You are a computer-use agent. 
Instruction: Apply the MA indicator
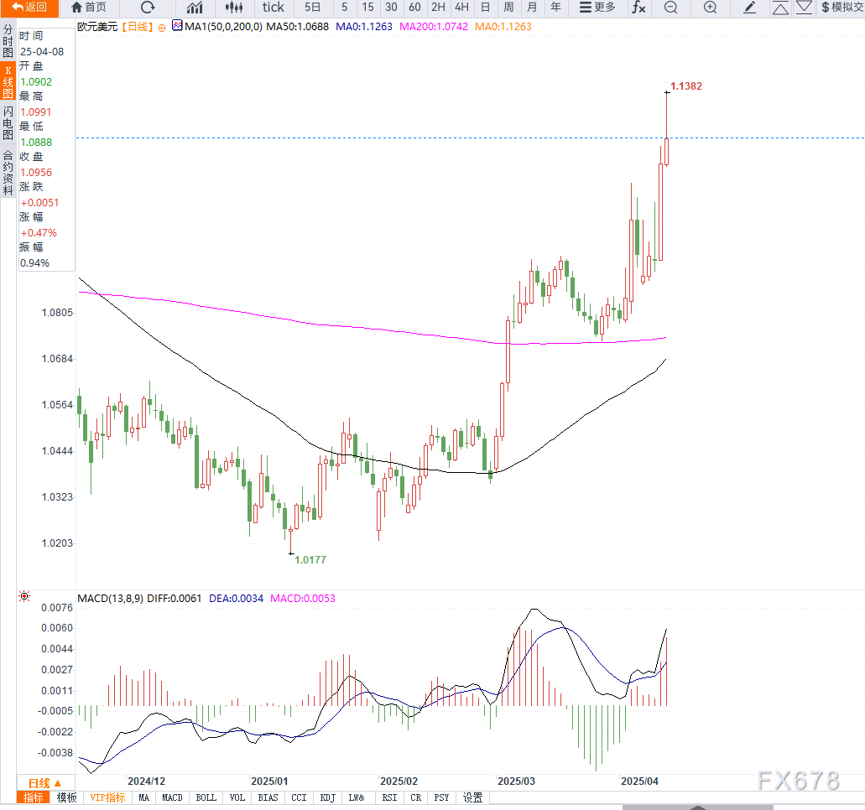144,797
